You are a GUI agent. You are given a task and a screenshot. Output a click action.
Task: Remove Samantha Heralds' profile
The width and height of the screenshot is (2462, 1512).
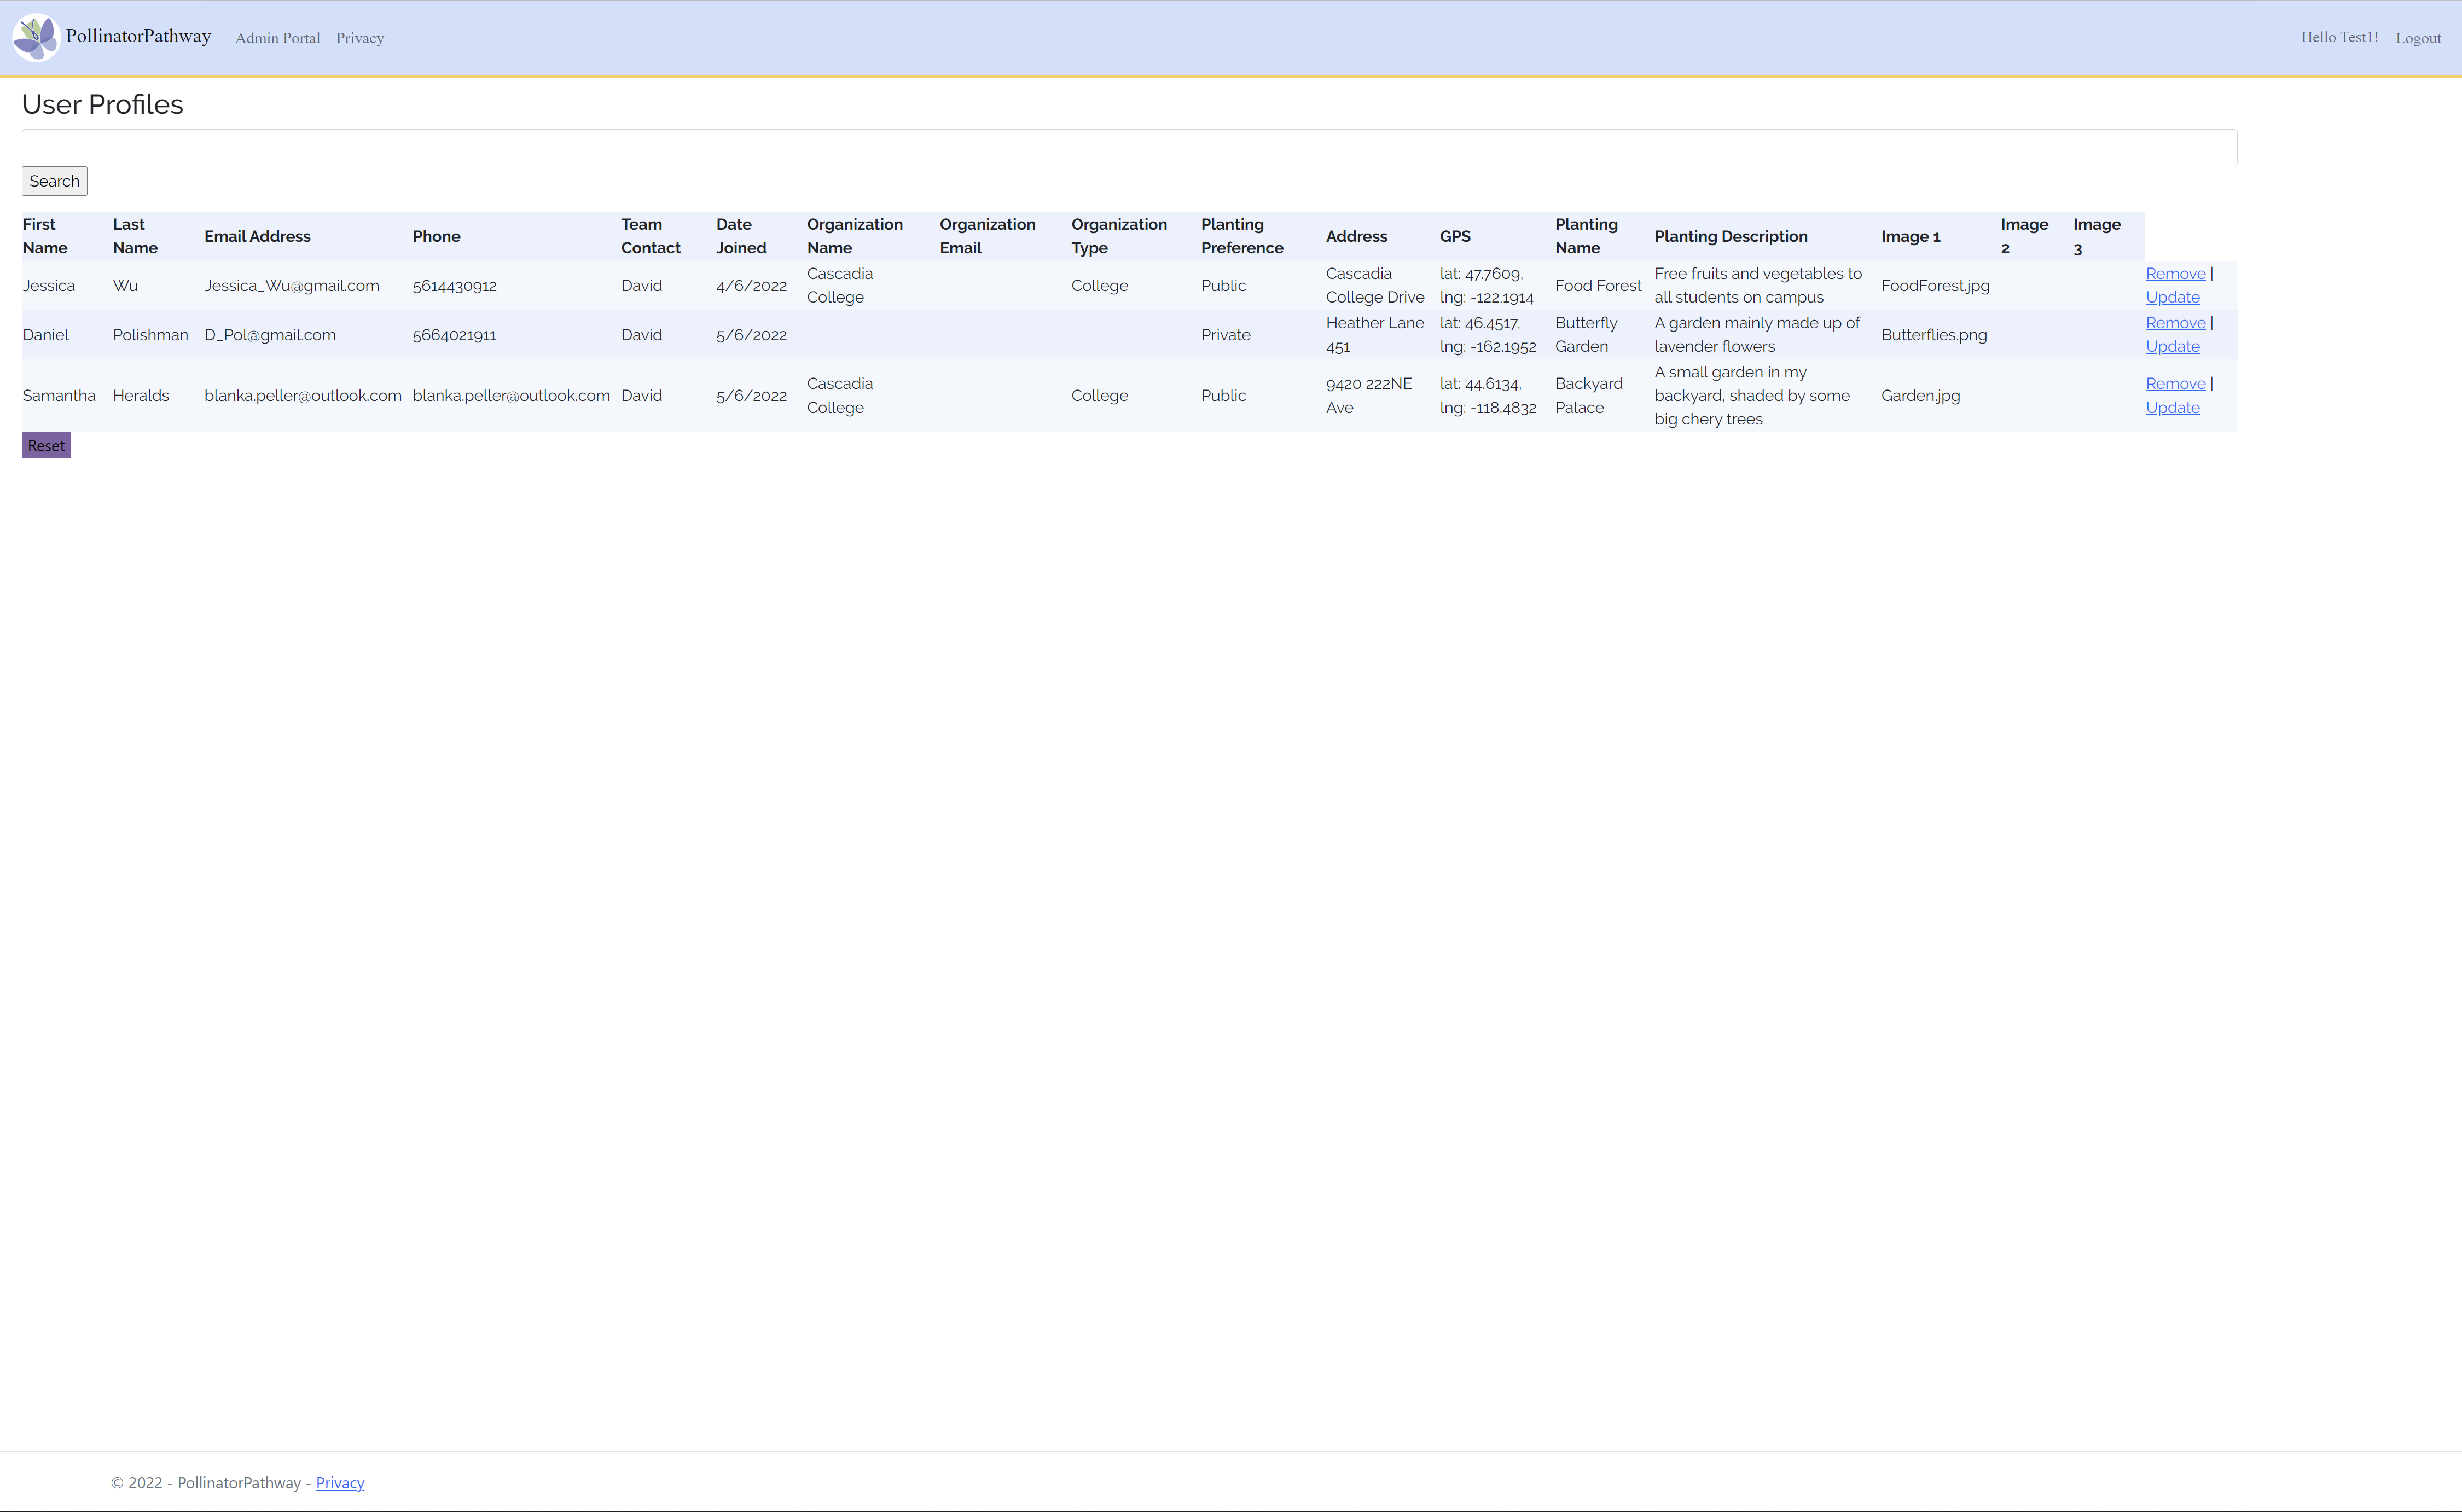2174,383
